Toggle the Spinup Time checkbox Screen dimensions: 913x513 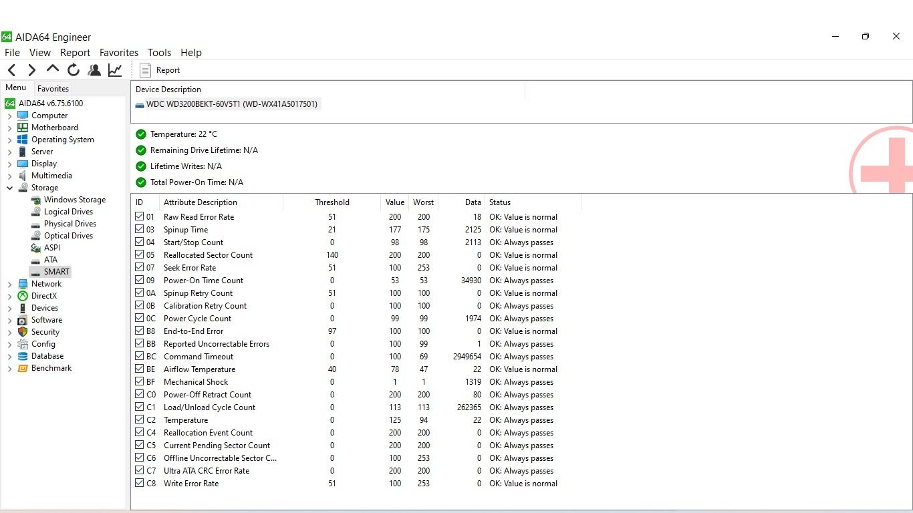pyautogui.click(x=139, y=229)
